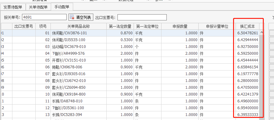Click the 报关单号 input field containing 4691

pyautogui.click(x=44, y=17)
